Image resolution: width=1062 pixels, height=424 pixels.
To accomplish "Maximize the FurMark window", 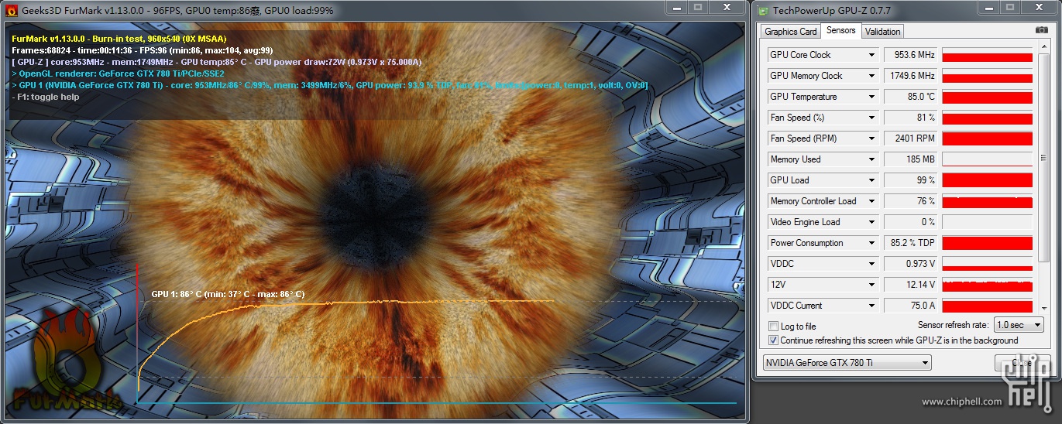I will click(x=697, y=7).
